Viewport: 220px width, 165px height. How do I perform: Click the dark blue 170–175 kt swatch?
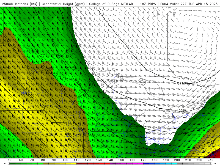click(x=146, y=164)
